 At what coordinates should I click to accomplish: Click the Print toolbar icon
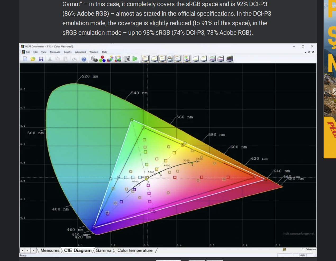[x=74, y=59]
